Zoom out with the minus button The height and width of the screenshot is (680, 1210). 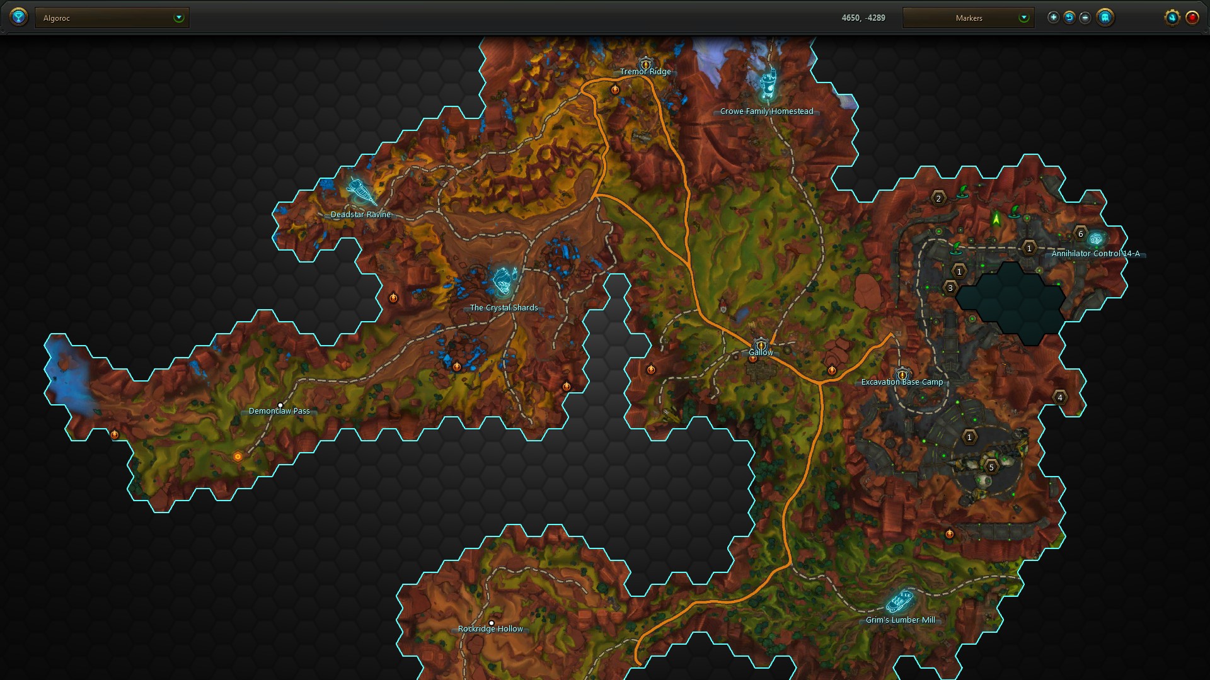point(1085,18)
